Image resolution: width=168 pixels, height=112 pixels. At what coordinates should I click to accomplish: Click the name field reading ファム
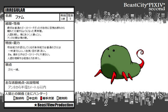pyautogui.click(x=32, y=17)
